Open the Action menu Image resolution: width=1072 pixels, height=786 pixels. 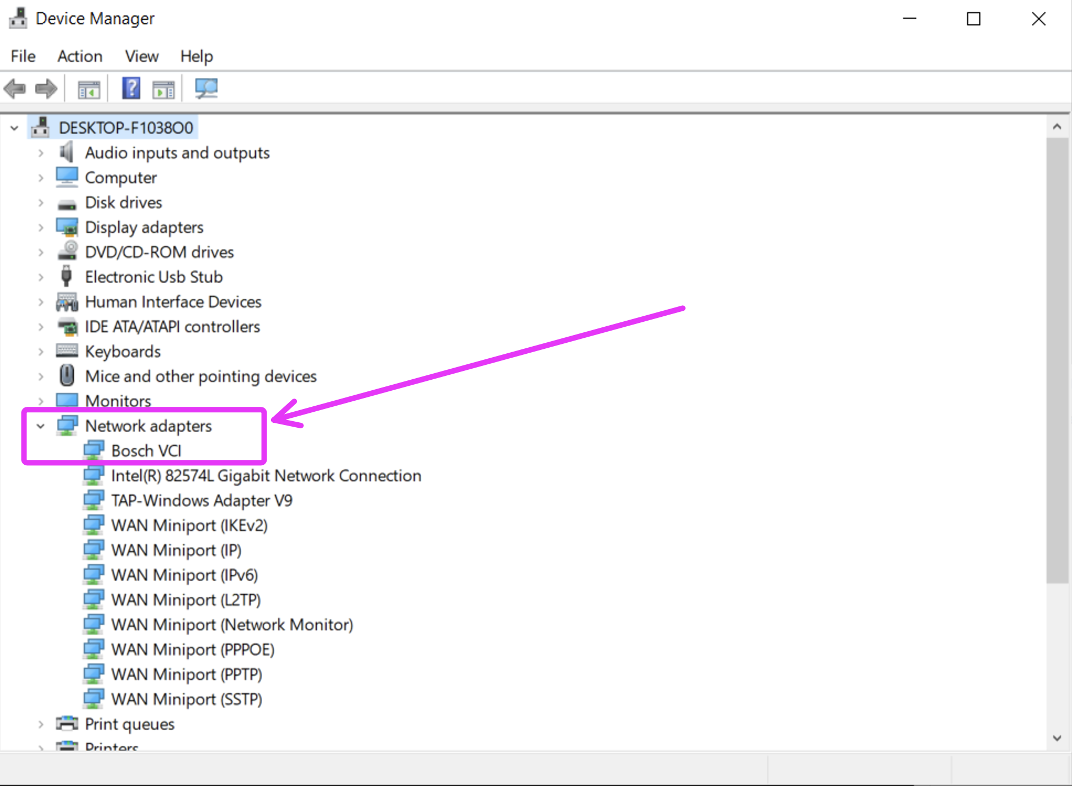coord(79,56)
